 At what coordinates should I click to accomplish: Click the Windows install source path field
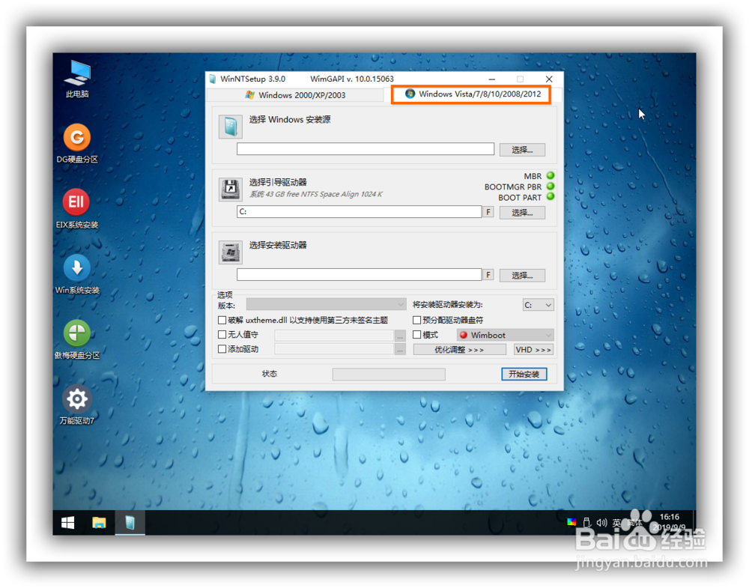(366, 148)
